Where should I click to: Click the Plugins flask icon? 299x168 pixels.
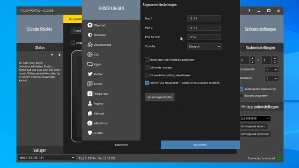tap(90, 104)
